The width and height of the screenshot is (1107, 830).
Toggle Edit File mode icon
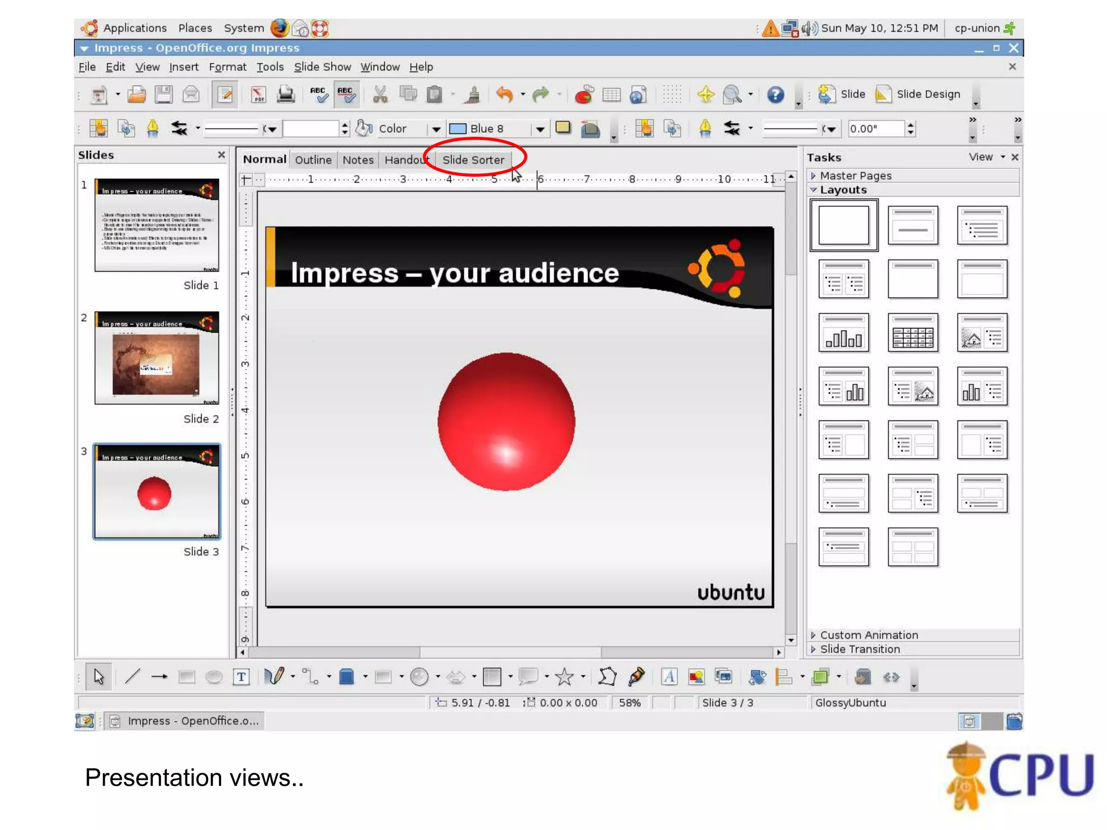(224, 95)
